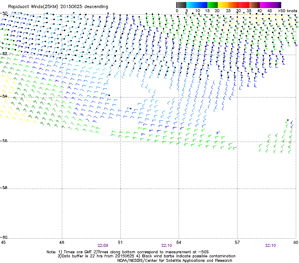Click the latitude axis label '-50'
299x263 pixels.
pos(4,13)
